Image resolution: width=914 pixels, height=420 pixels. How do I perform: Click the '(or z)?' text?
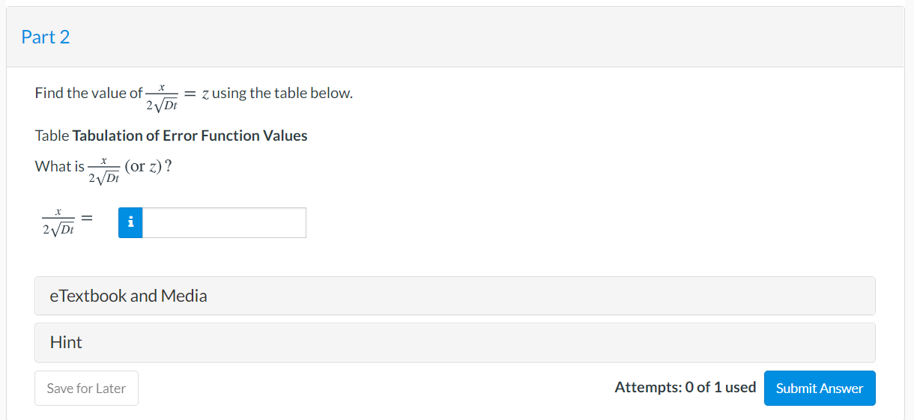[150, 166]
